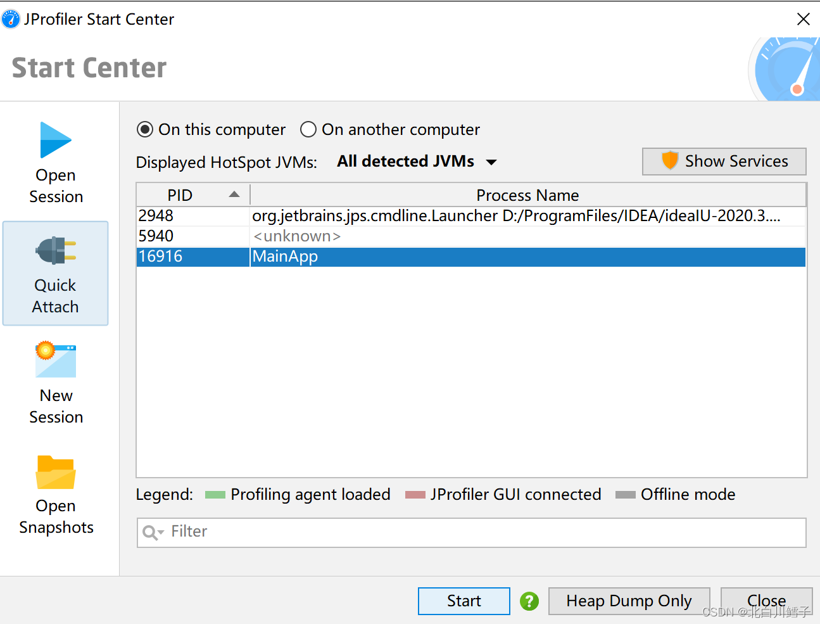Click the Close button
The width and height of the screenshot is (820, 624).
coord(767,601)
